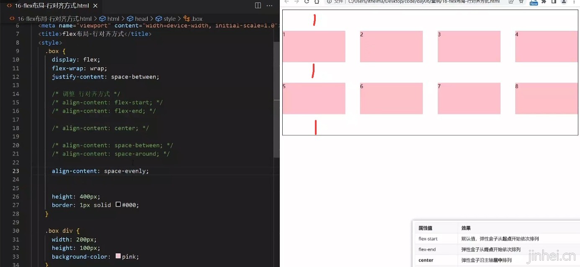Viewport: 580px width, 267px height.
Task: Click the "flex-wrap: wrap;" line
Action: [x=80, y=68]
